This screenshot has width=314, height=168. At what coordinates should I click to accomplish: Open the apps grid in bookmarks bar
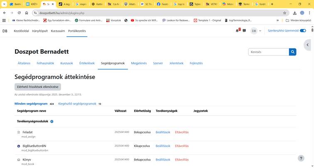4,20
